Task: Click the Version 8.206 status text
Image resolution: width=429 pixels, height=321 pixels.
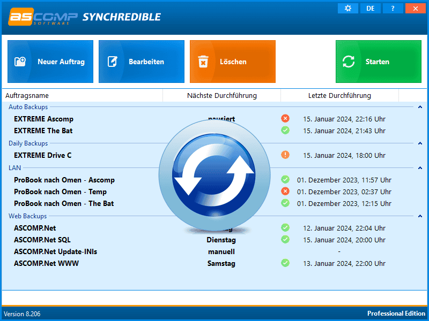Action: (x=22, y=314)
